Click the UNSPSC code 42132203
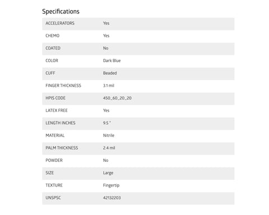This screenshot has width=269, height=215. tap(112, 198)
